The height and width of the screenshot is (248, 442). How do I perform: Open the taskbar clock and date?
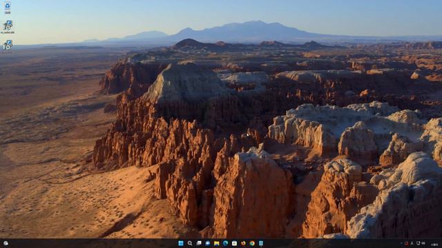point(434,244)
